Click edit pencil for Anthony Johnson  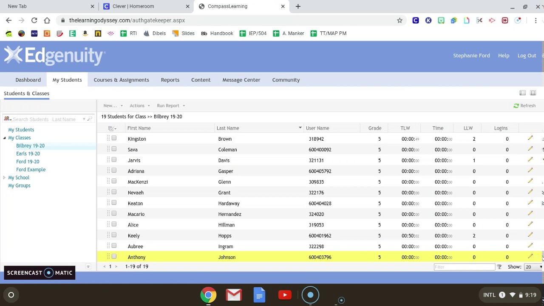[x=530, y=256]
